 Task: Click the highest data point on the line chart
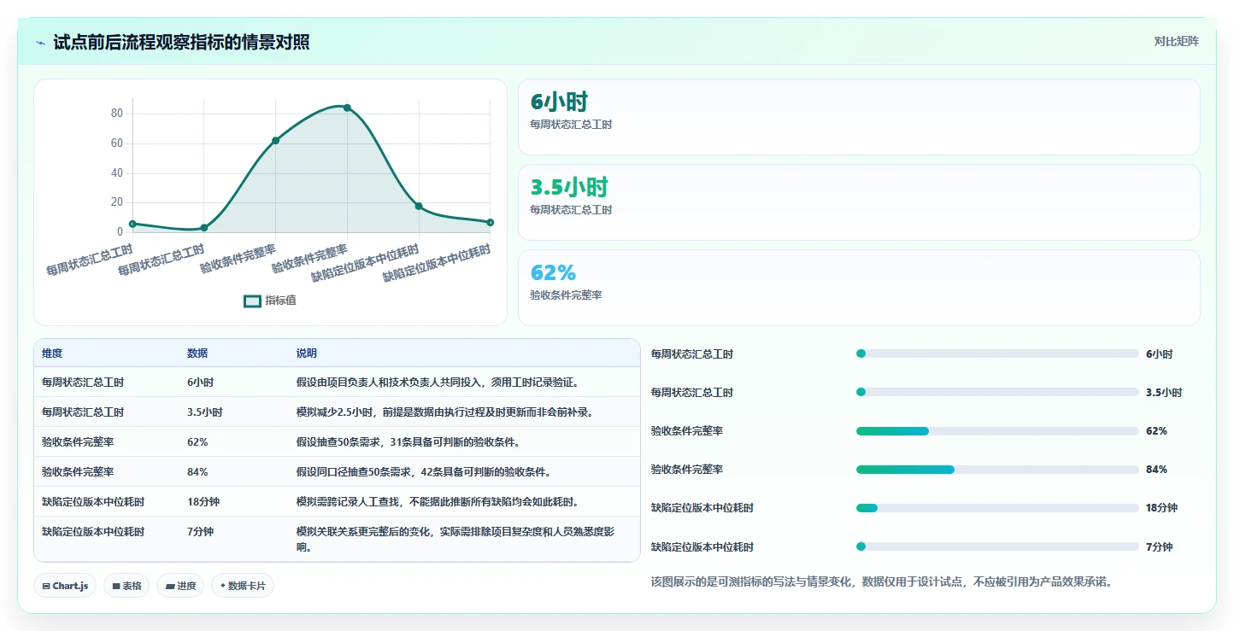347,108
